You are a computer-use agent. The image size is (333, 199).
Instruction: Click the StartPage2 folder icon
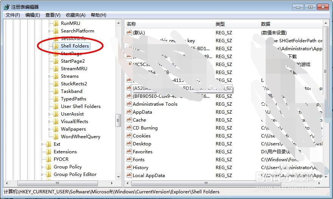[56, 61]
